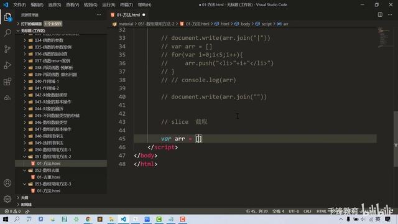This screenshot has height=224, width=398.
Task: Click the errors and warnings status indicator
Action: click(12, 211)
